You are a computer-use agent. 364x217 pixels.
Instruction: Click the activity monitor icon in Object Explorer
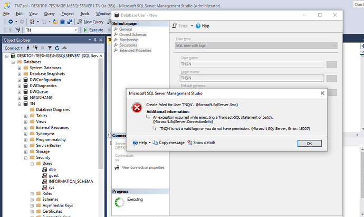pyautogui.click(x=64, y=48)
